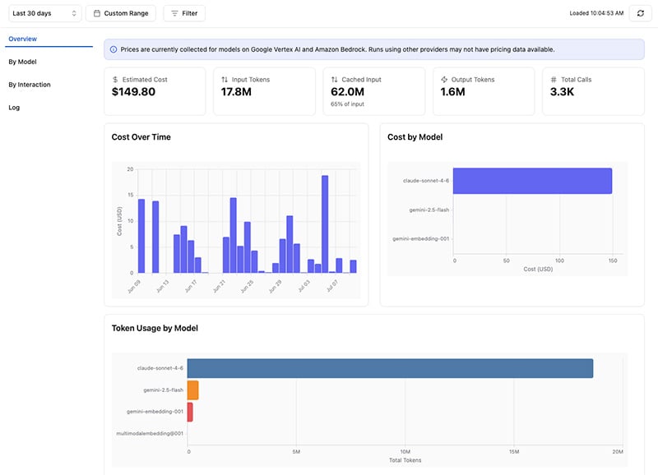Click the Loaded 10:04:53 AM timestamp
Image resolution: width=658 pixels, height=475 pixels.
(x=596, y=13)
